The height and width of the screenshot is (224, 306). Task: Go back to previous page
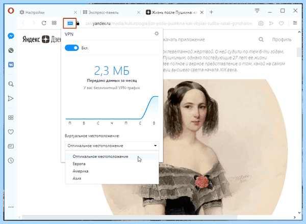click(23, 23)
